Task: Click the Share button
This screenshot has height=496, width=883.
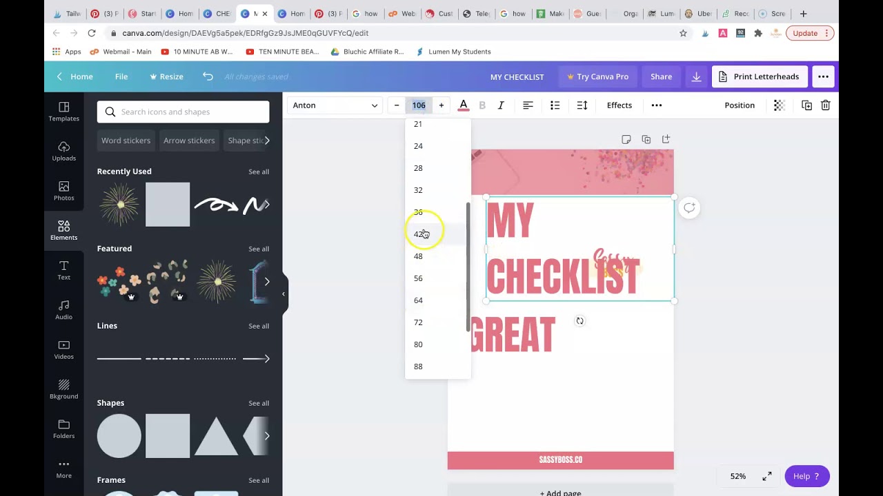Action: (x=661, y=76)
